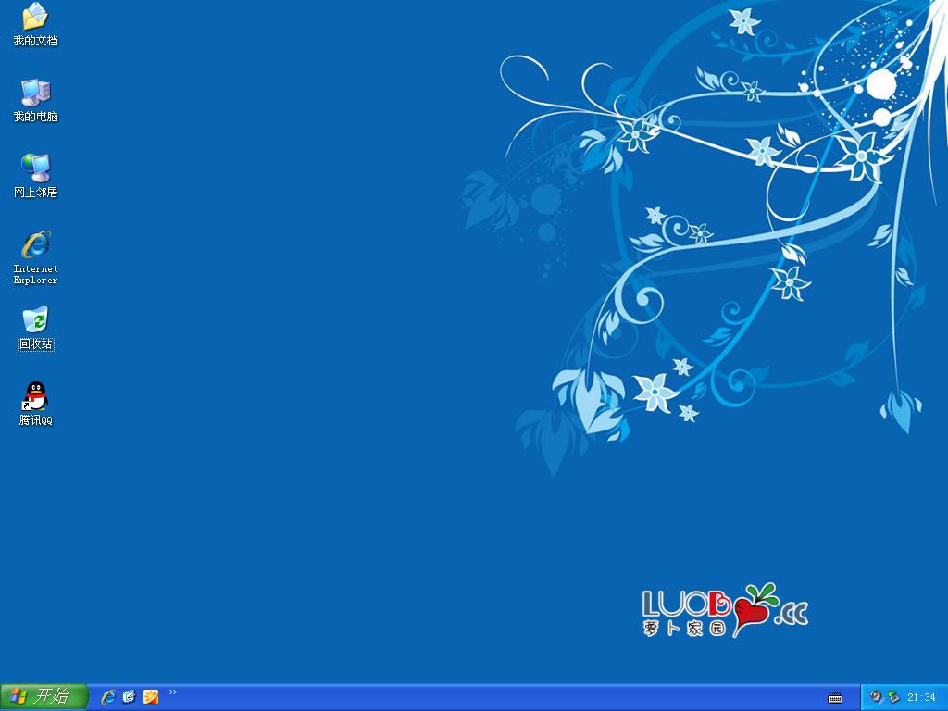Start Internet Explorer from the Quick Launch bar
The height and width of the screenshot is (711, 948).
click(108, 697)
